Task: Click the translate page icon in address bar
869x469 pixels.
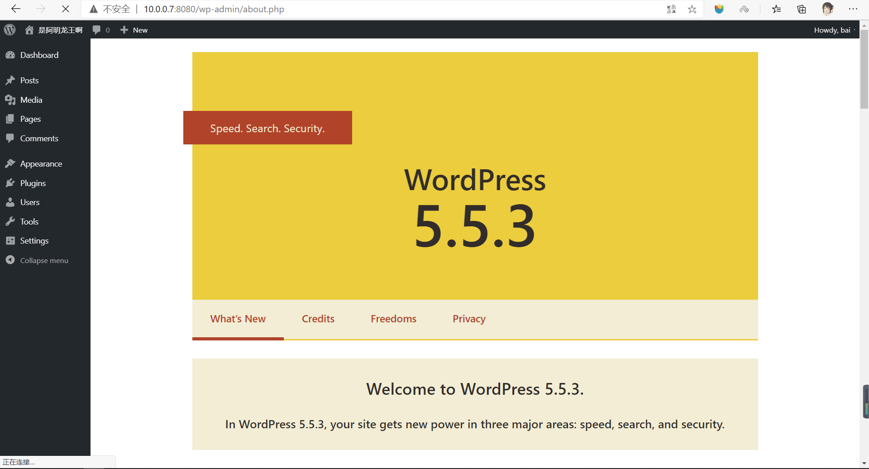Action: pos(671,9)
